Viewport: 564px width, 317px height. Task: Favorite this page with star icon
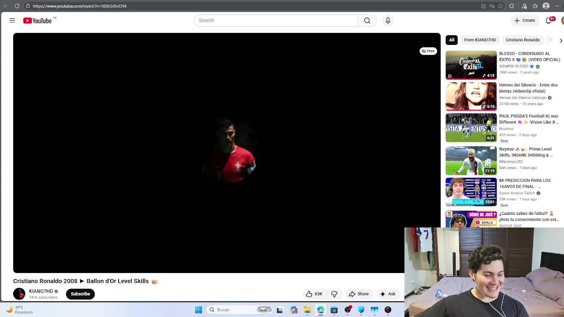[x=501, y=6]
